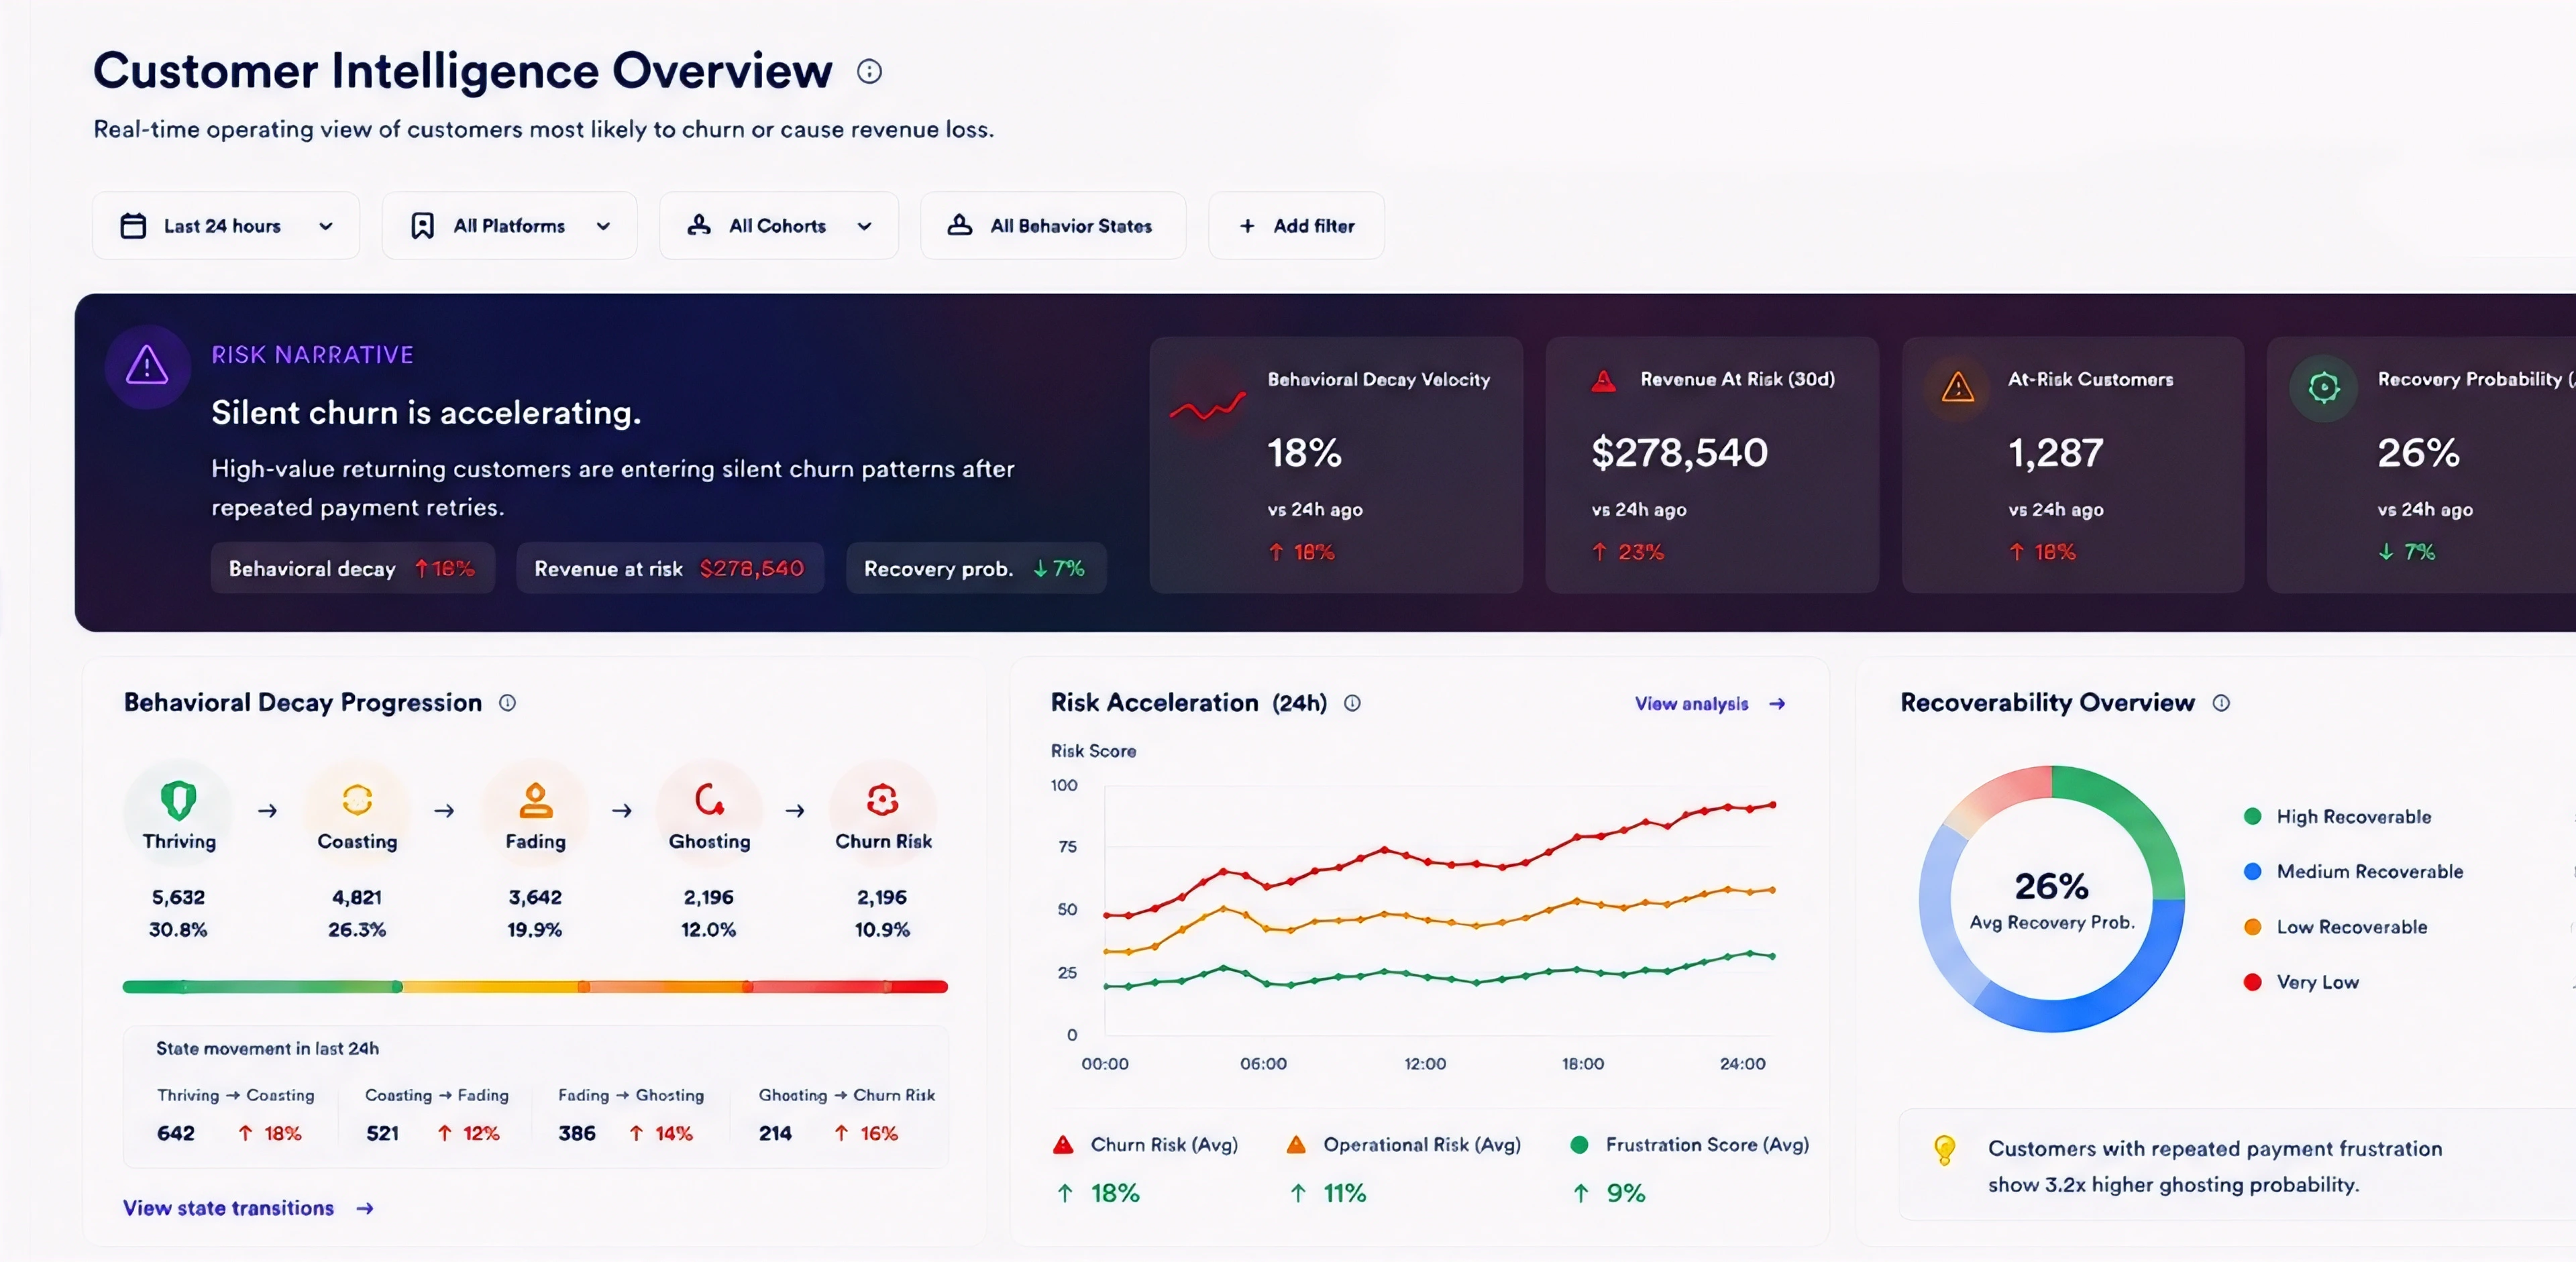Click the lightbulb insight icon
The image size is (2576, 1262).
(1944, 1149)
